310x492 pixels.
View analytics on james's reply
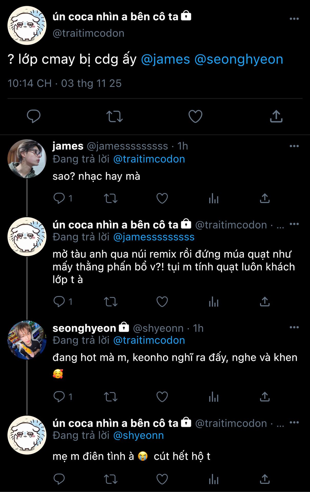pyautogui.click(x=213, y=198)
